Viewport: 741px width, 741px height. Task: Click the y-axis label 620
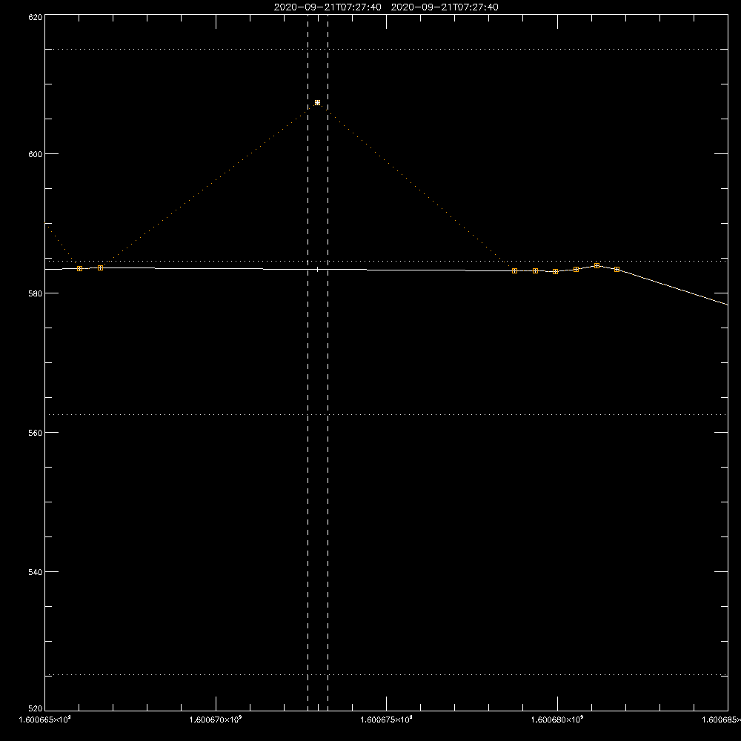click(36, 17)
